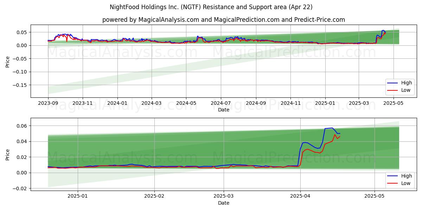Click the '2024-01' date tick label
The image size is (422, 211).
click(117, 103)
